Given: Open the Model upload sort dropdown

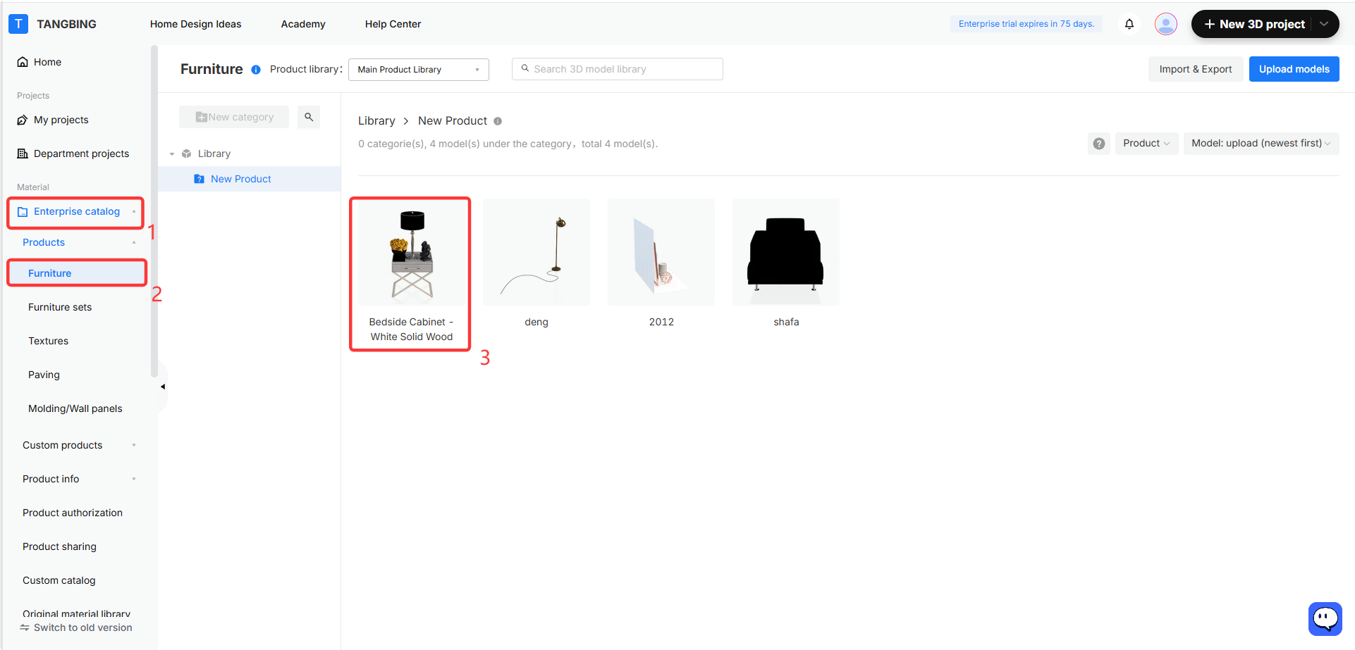Looking at the screenshot, I should 1261,144.
